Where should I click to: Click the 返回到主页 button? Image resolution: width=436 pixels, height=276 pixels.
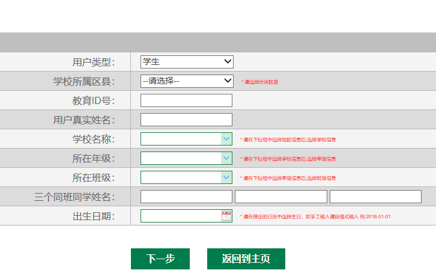point(246,259)
